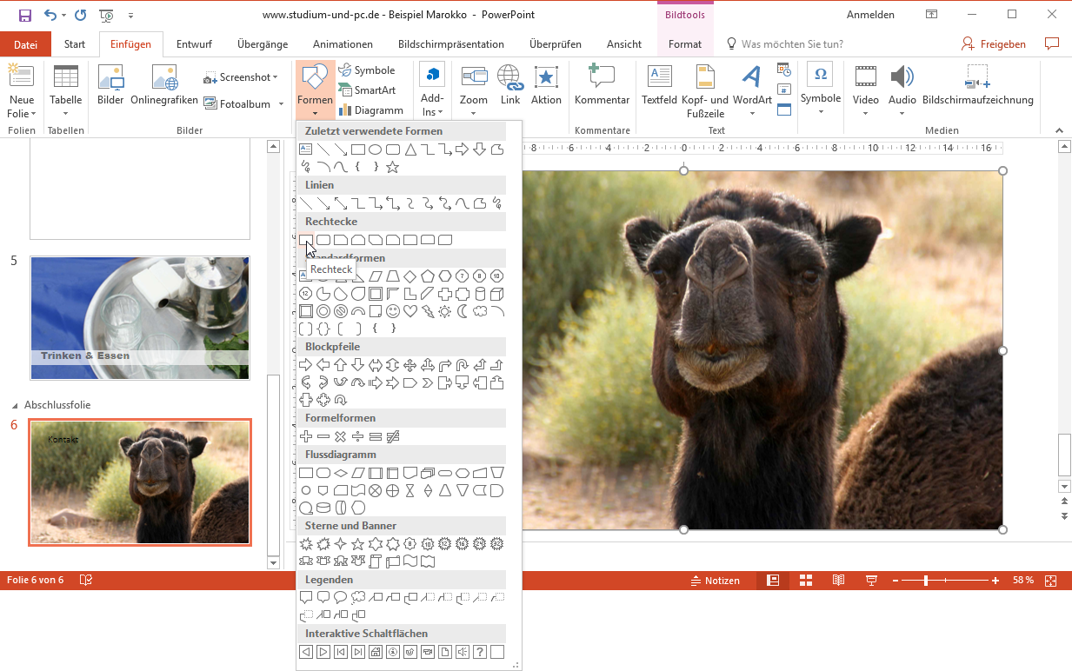The height and width of the screenshot is (671, 1072).
Task: Expand the Tabelle dropdown
Action: tap(66, 114)
